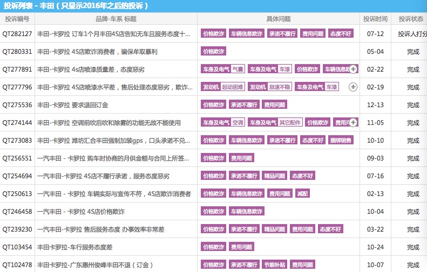Open complaint QT273083 about forced GPS install
This screenshot has height=272, width=427.
point(113,141)
